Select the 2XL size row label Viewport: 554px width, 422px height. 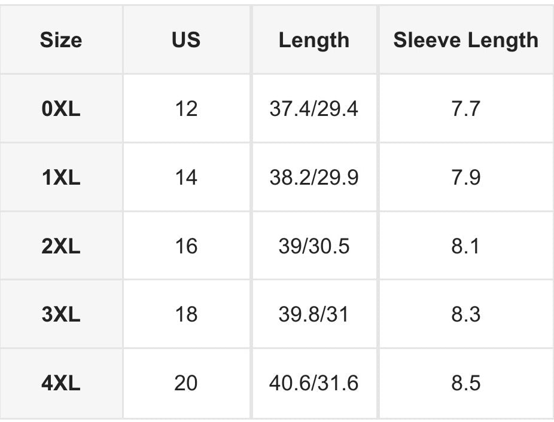coord(61,246)
